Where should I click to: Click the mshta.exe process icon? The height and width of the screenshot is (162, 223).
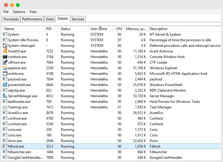(5, 74)
